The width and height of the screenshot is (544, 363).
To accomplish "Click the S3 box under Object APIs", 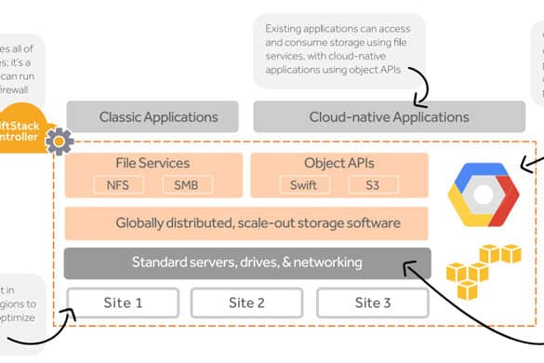I will click(373, 185).
